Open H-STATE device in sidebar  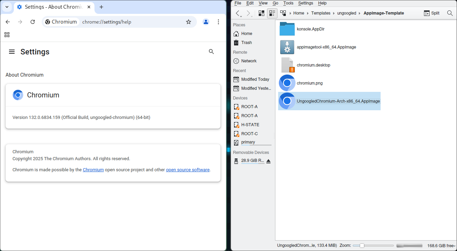coord(252,125)
